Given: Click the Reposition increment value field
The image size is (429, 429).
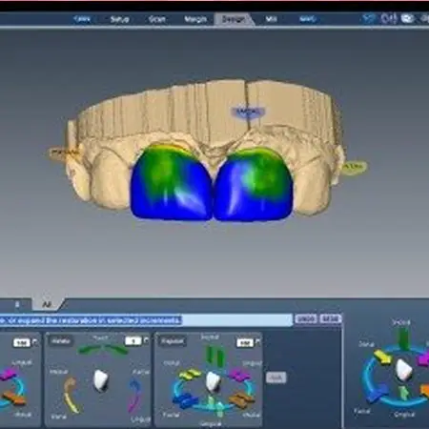Looking at the screenshot, I should point(245,342).
